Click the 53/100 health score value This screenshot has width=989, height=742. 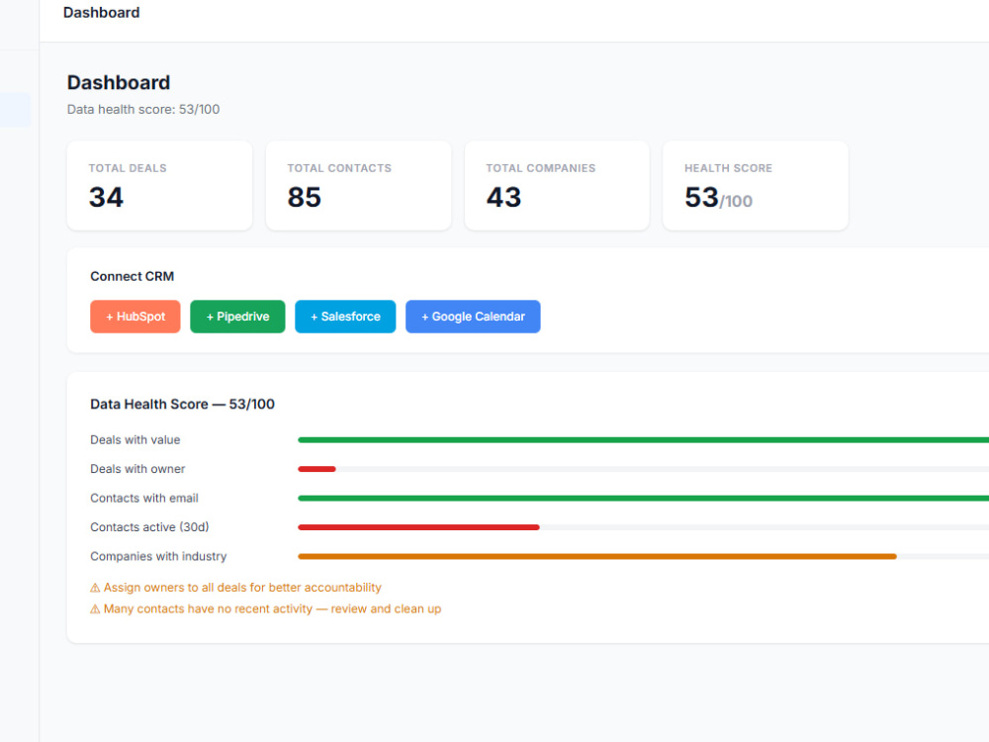point(718,198)
